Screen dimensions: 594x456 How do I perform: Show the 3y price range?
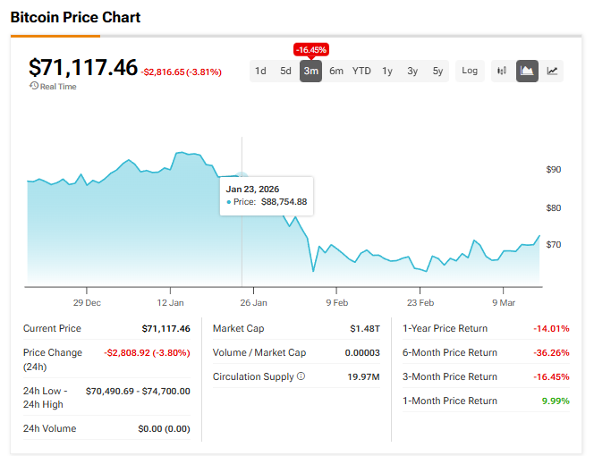point(412,71)
